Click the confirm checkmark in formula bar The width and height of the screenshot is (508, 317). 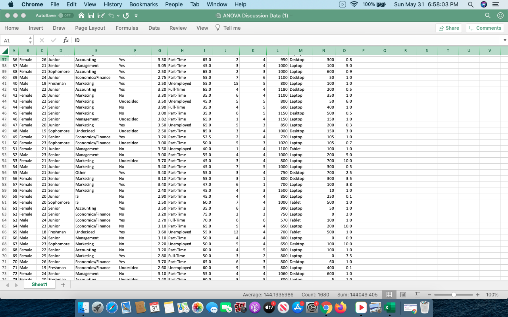(x=54, y=40)
